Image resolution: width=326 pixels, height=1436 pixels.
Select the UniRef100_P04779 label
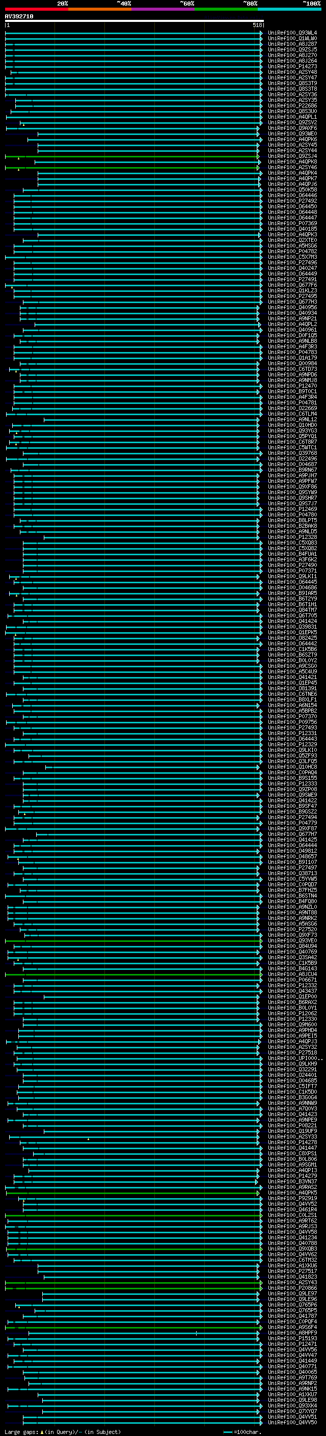(292, 823)
